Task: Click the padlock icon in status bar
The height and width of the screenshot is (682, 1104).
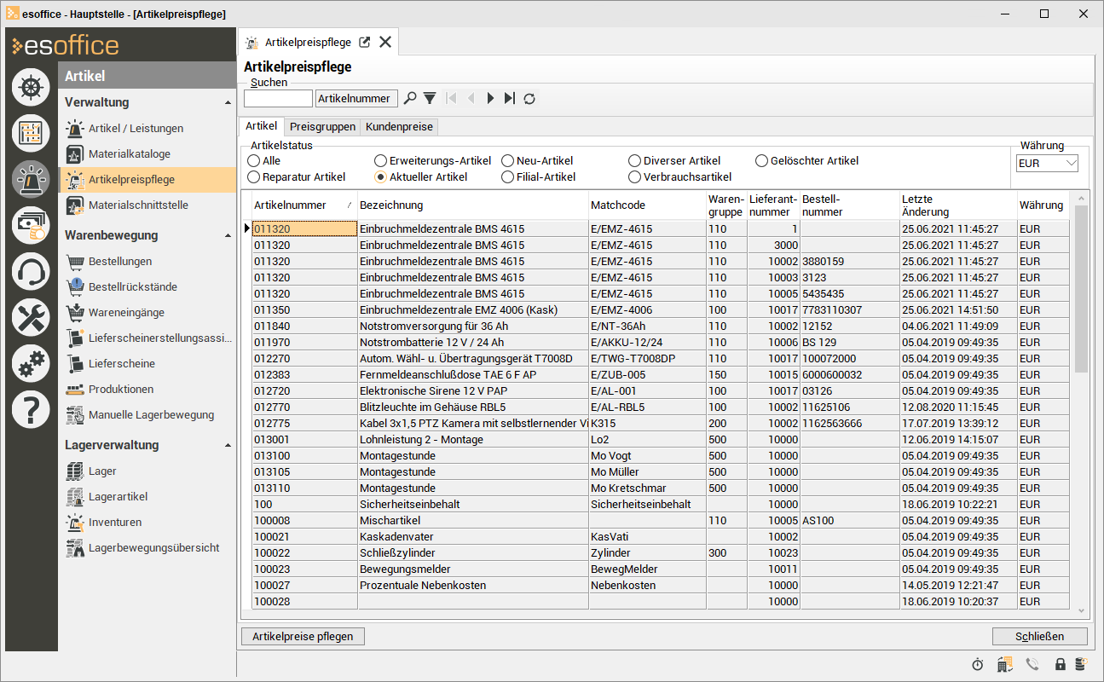Action: click(x=1061, y=664)
